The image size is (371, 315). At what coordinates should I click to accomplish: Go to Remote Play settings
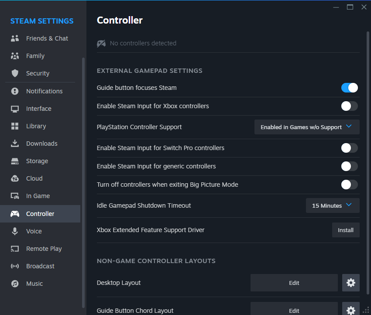coord(44,249)
